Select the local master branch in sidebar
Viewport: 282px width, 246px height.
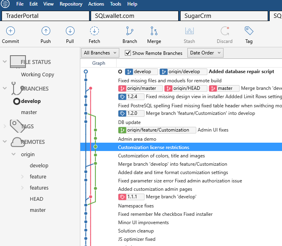29,112
